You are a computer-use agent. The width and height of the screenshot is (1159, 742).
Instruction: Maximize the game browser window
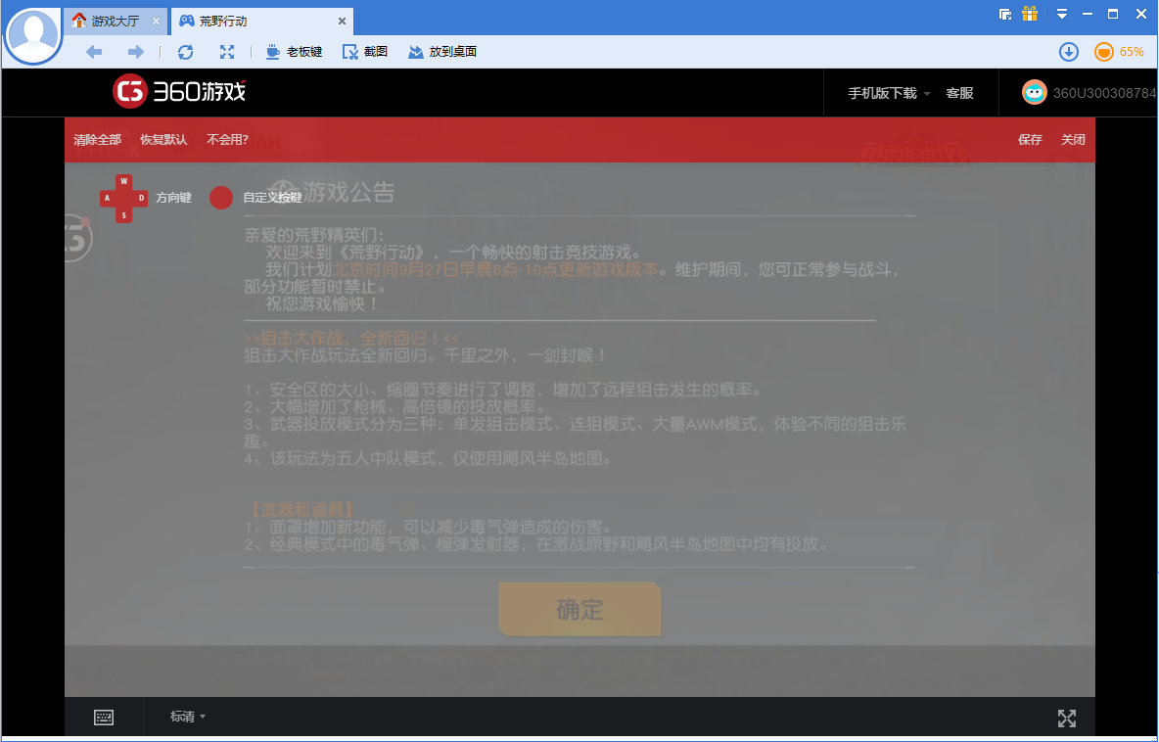point(1113,14)
